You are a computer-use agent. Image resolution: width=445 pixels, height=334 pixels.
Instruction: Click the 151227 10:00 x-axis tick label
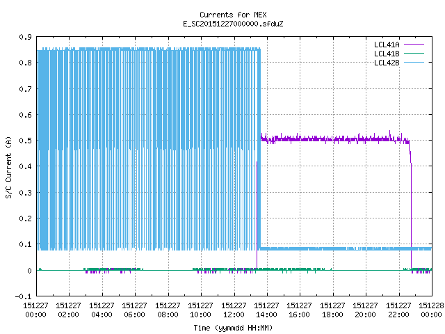(x=200, y=310)
